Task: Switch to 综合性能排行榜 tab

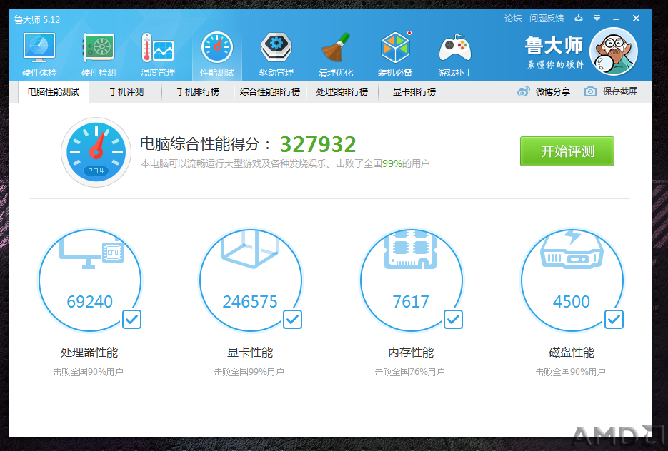Action: tap(270, 92)
